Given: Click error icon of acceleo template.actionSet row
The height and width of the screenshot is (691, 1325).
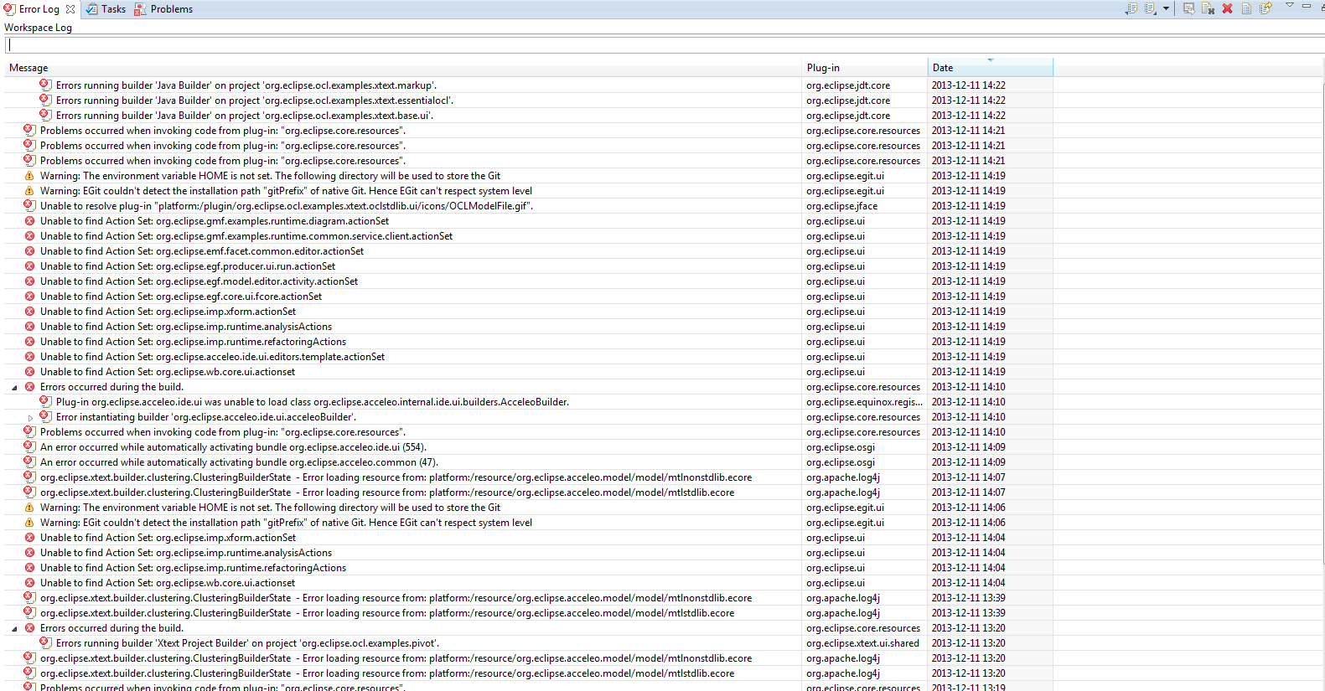Looking at the screenshot, I should 29,357.
